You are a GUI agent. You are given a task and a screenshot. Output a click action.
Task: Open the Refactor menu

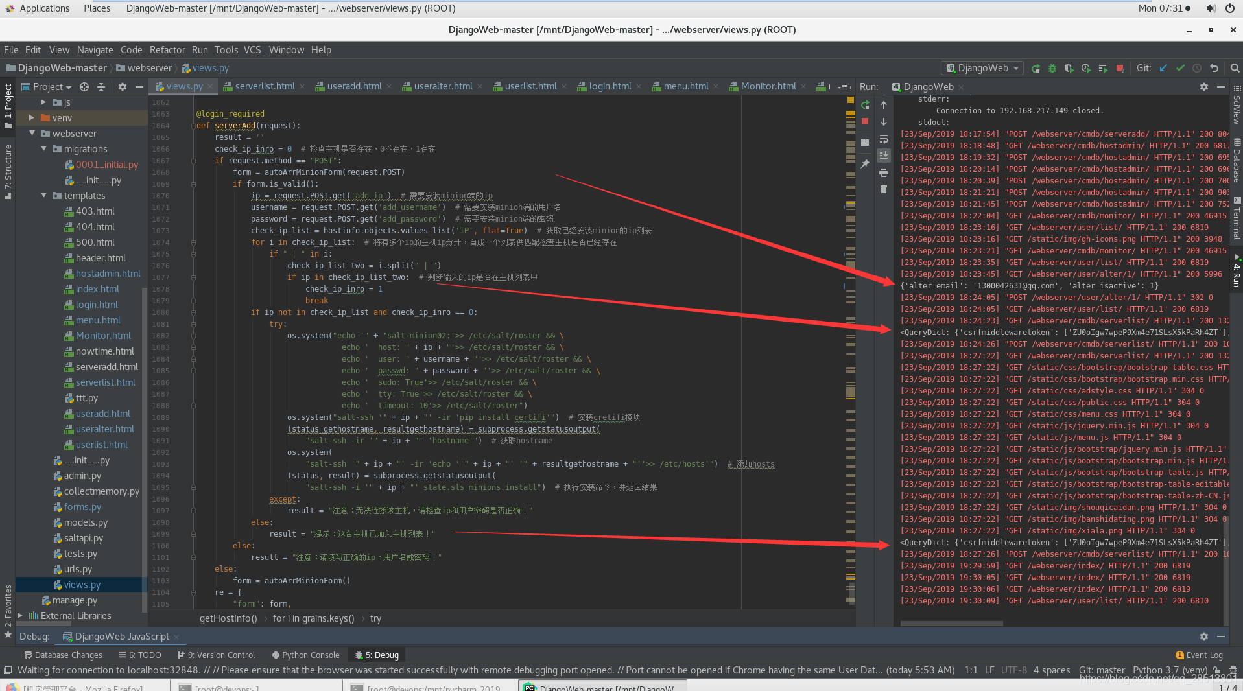(x=167, y=50)
